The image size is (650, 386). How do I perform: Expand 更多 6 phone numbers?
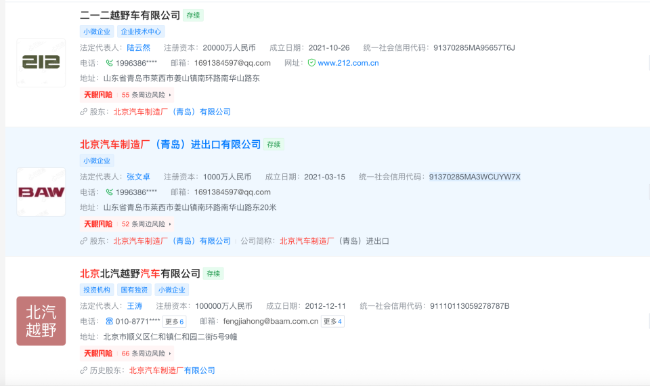pos(174,322)
